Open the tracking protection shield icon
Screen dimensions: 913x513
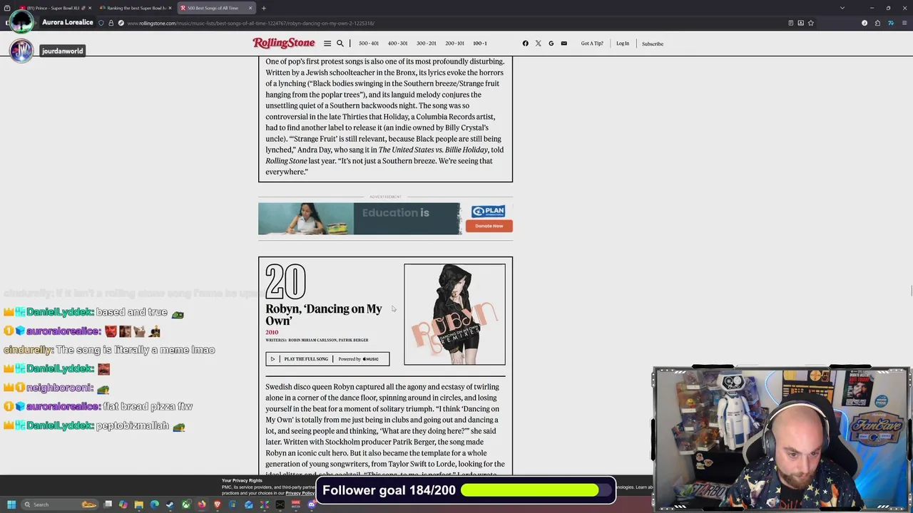[x=101, y=23]
